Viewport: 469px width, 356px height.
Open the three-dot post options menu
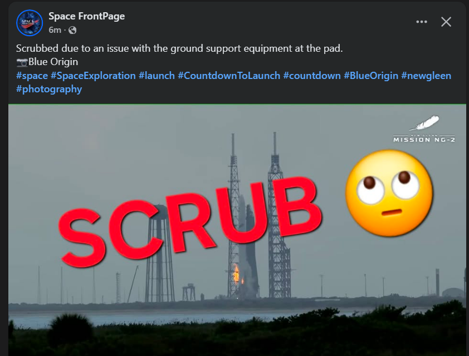pyautogui.click(x=422, y=22)
